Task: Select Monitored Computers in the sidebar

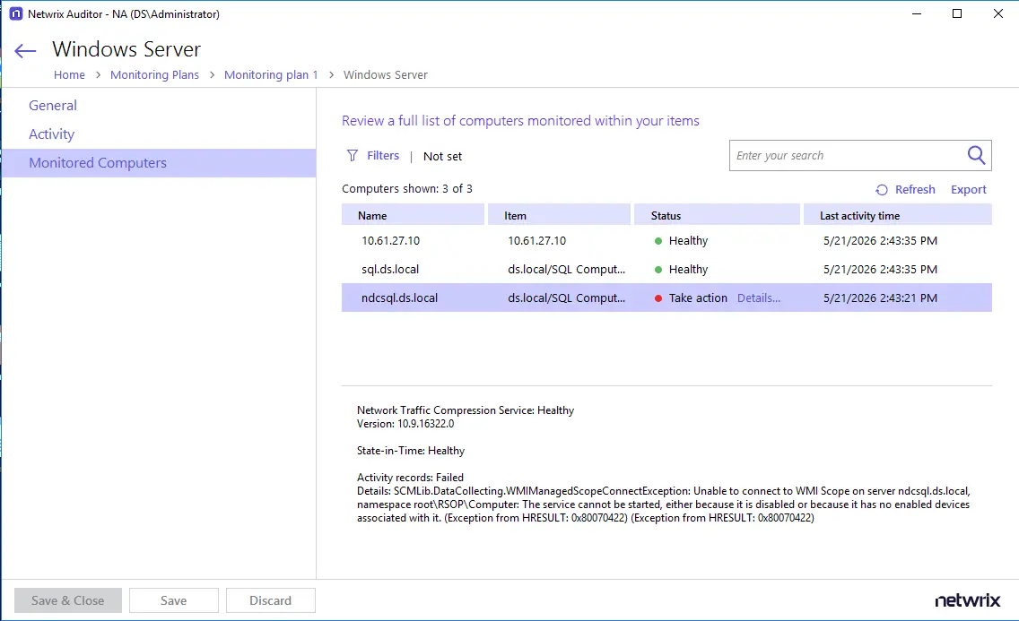Action: tap(159, 163)
